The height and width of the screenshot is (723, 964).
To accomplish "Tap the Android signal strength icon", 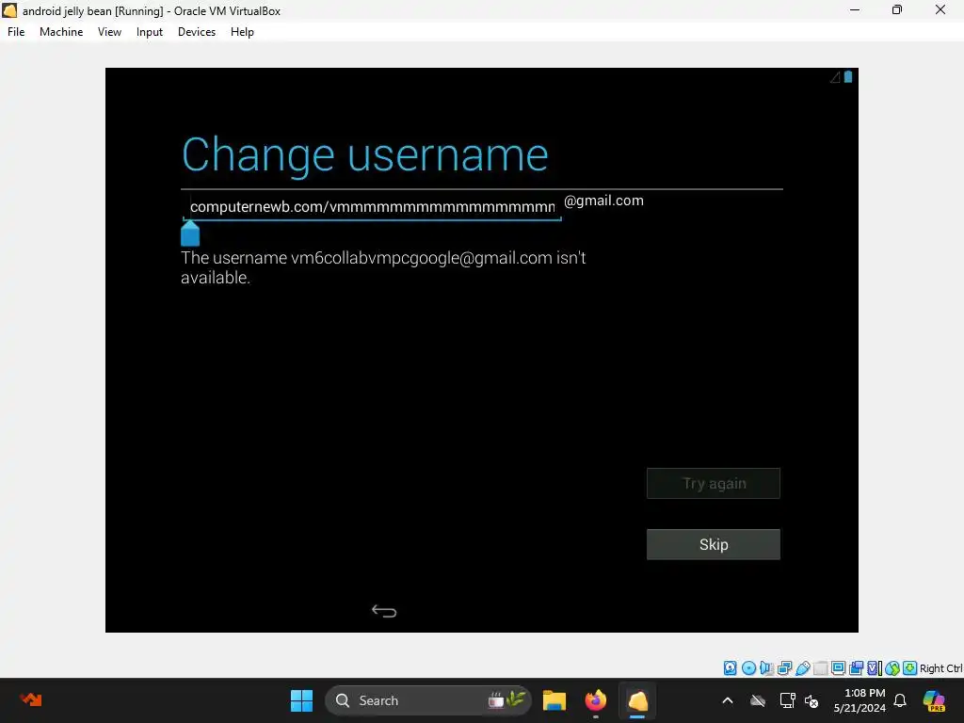I will (x=835, y=77).
